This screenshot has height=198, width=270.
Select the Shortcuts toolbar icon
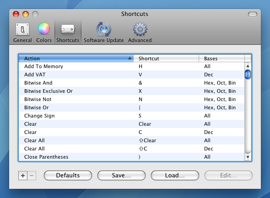68,32
